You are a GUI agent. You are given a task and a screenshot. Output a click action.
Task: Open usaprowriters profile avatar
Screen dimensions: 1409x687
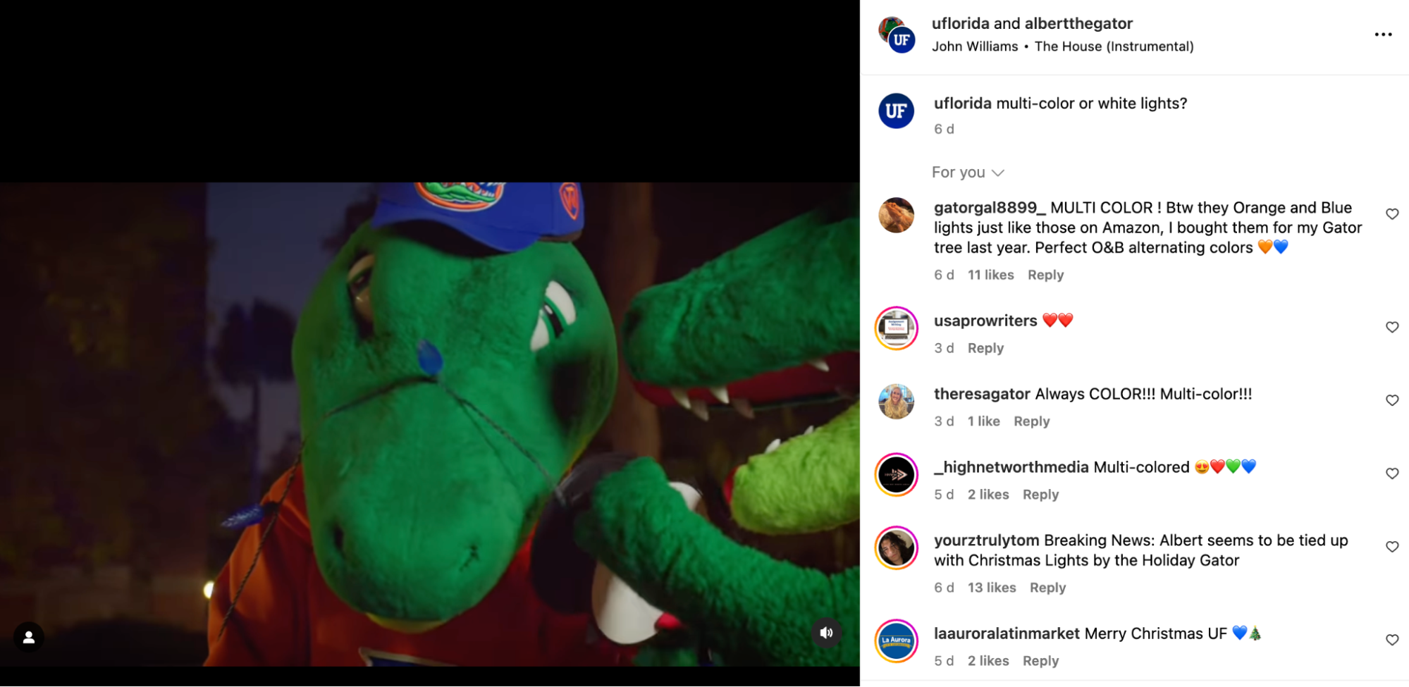click(x=896, y=328)
